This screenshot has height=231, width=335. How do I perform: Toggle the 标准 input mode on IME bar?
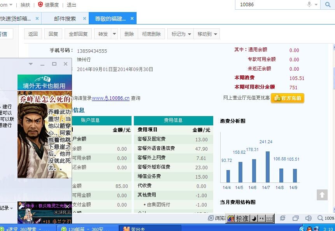[242, 219]
